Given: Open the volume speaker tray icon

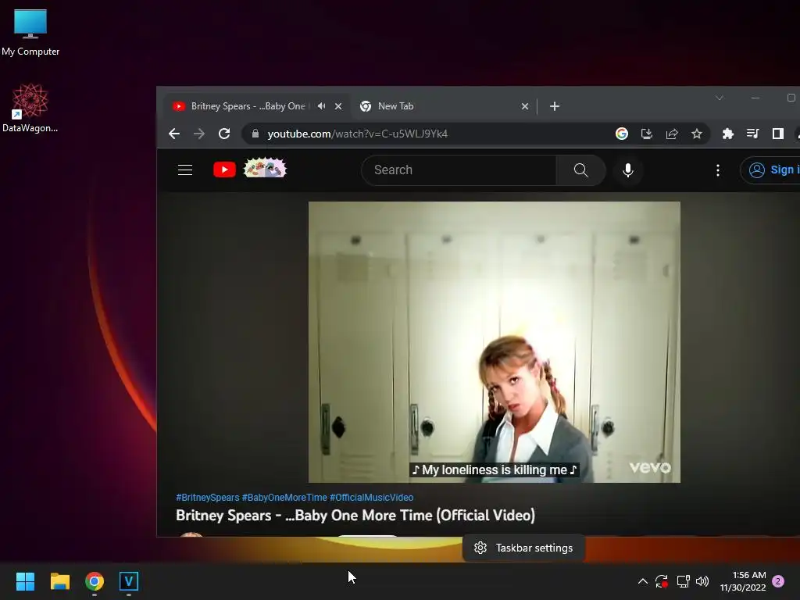Looking at the screenshot, I should pyautogui.click(x=702, y=581).
